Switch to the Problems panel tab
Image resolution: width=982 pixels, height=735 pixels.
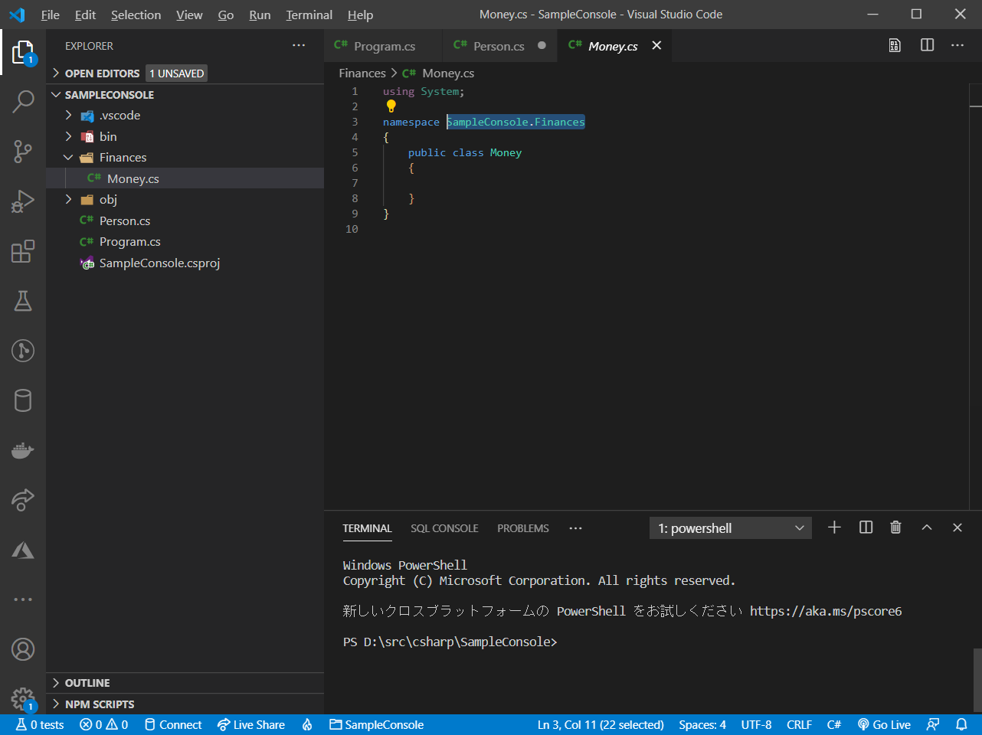523,528
